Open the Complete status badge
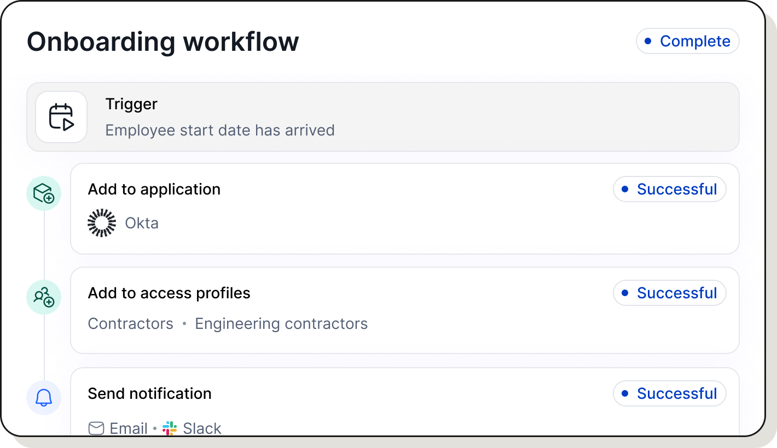 tap(687, 41)
